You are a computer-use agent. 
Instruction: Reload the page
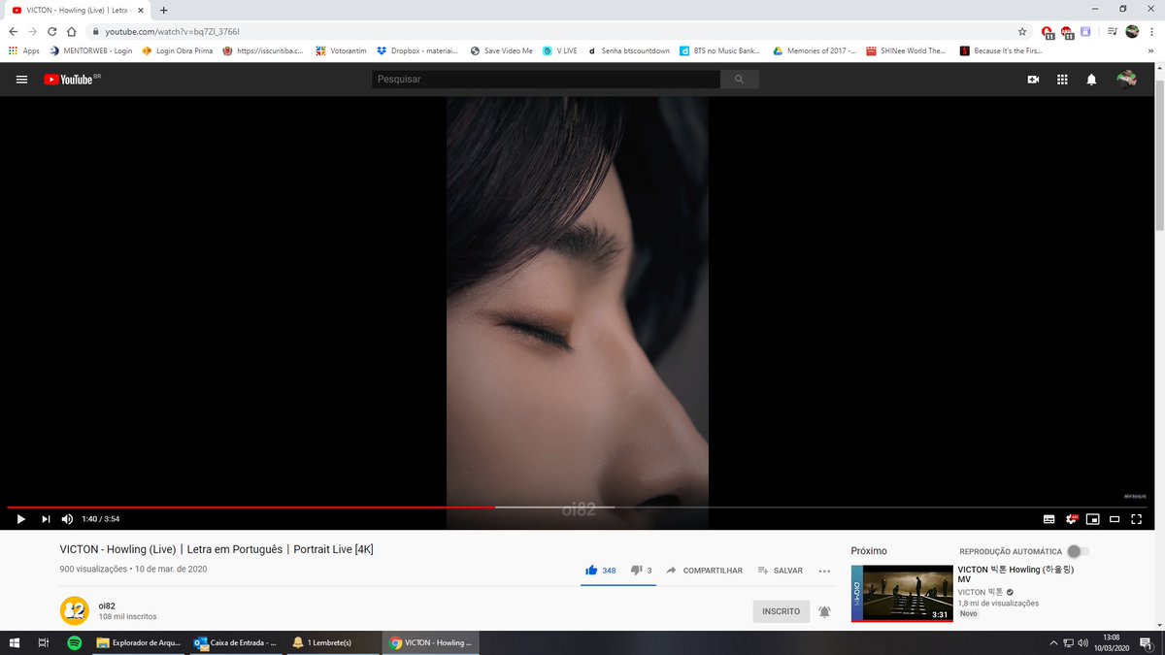click(51, 31)
